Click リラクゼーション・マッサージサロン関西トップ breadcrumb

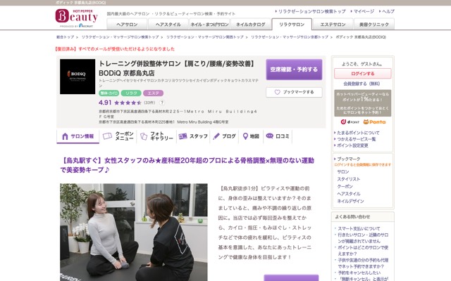(x=205, y=37)
